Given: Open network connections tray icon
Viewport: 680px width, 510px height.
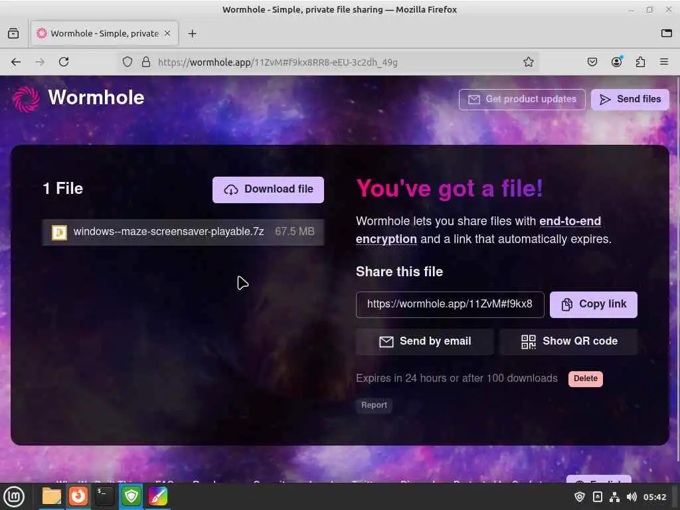Looking at the screenshot, I should [x=614, y=497].
